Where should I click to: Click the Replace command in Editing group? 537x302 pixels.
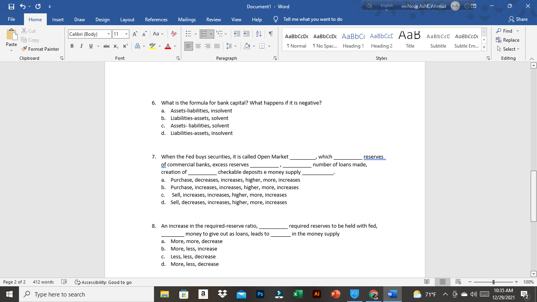tap(509, 40)
